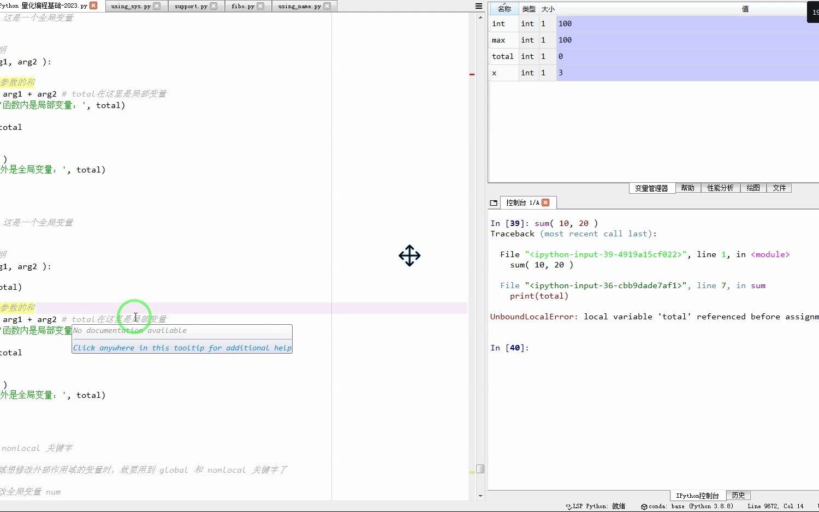Select the 'total' variable name cell
This screenshot has height=512, width=819.
[504, 57]
